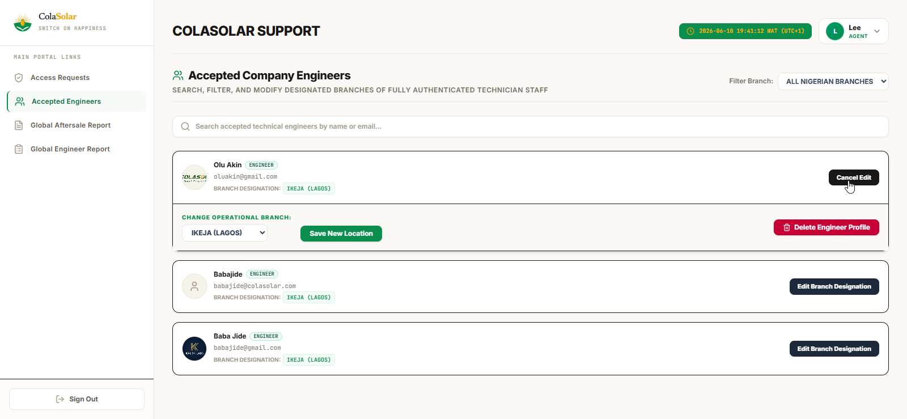This screenshot has width=907, height=419.
Task: Edit branch designation for babajide@colasolar.com
Action: pos(834,286)
